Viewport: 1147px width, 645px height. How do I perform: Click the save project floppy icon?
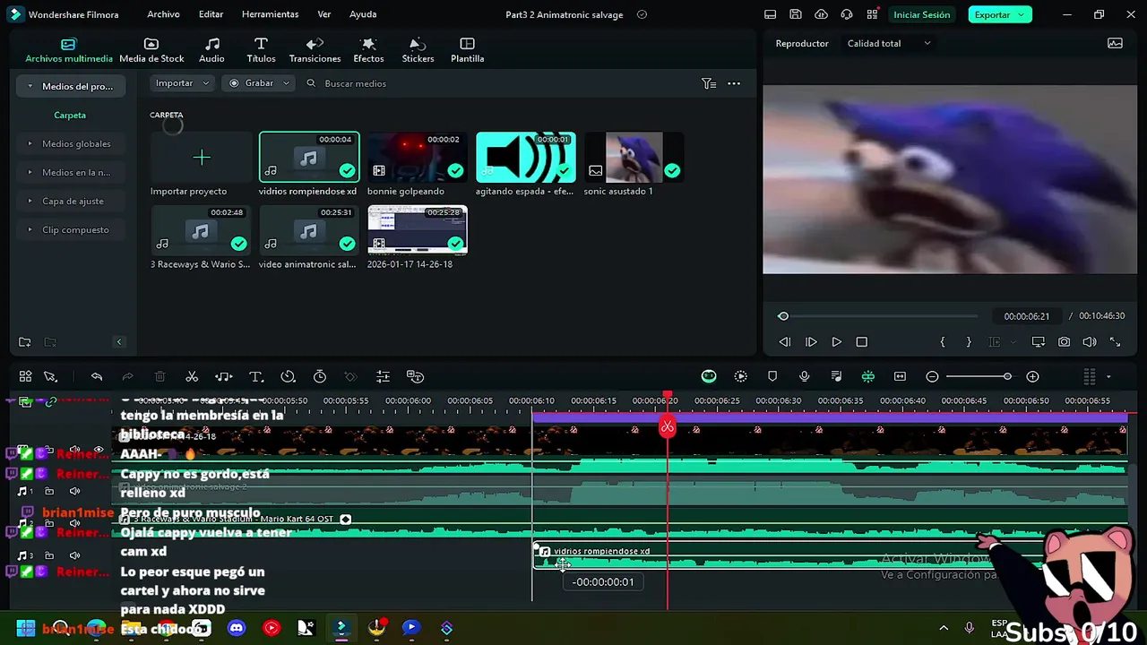[796, 14]
